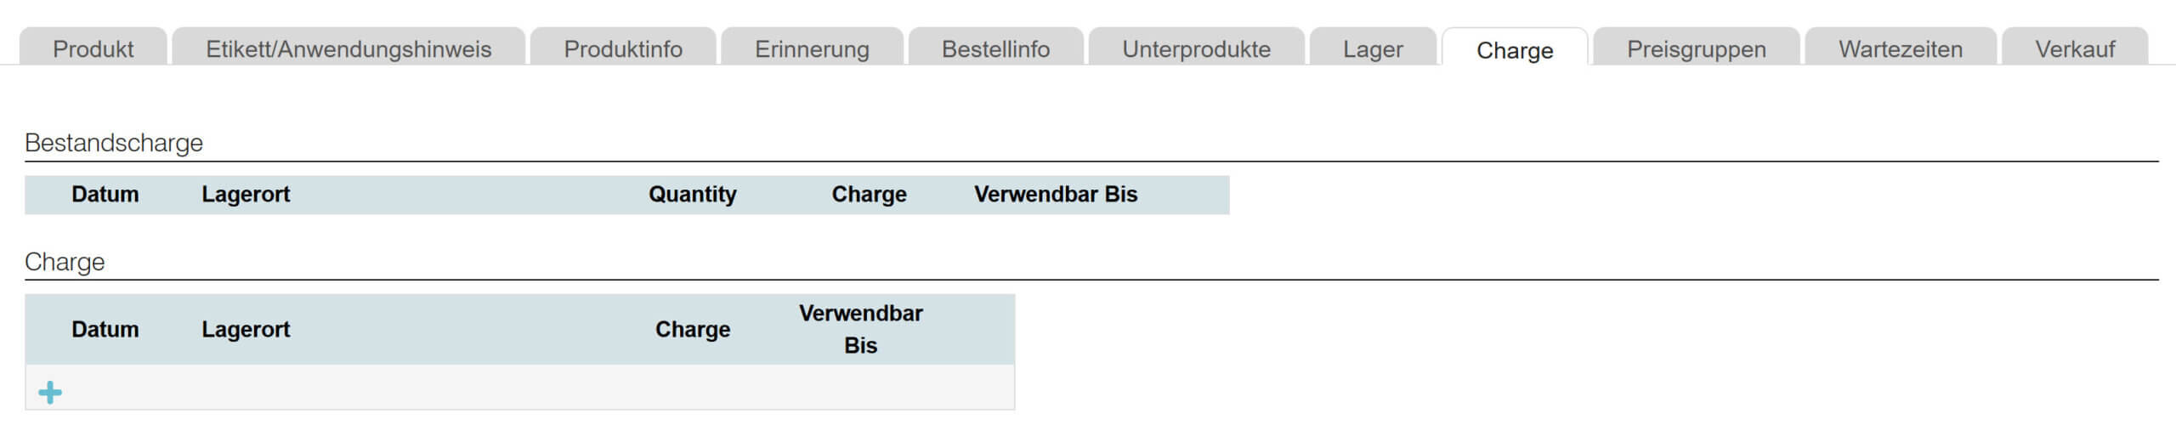The width and height of the screenshot is (2176, 448).
Task: Open the Produkt tab
Action: (x=93, y=49)
